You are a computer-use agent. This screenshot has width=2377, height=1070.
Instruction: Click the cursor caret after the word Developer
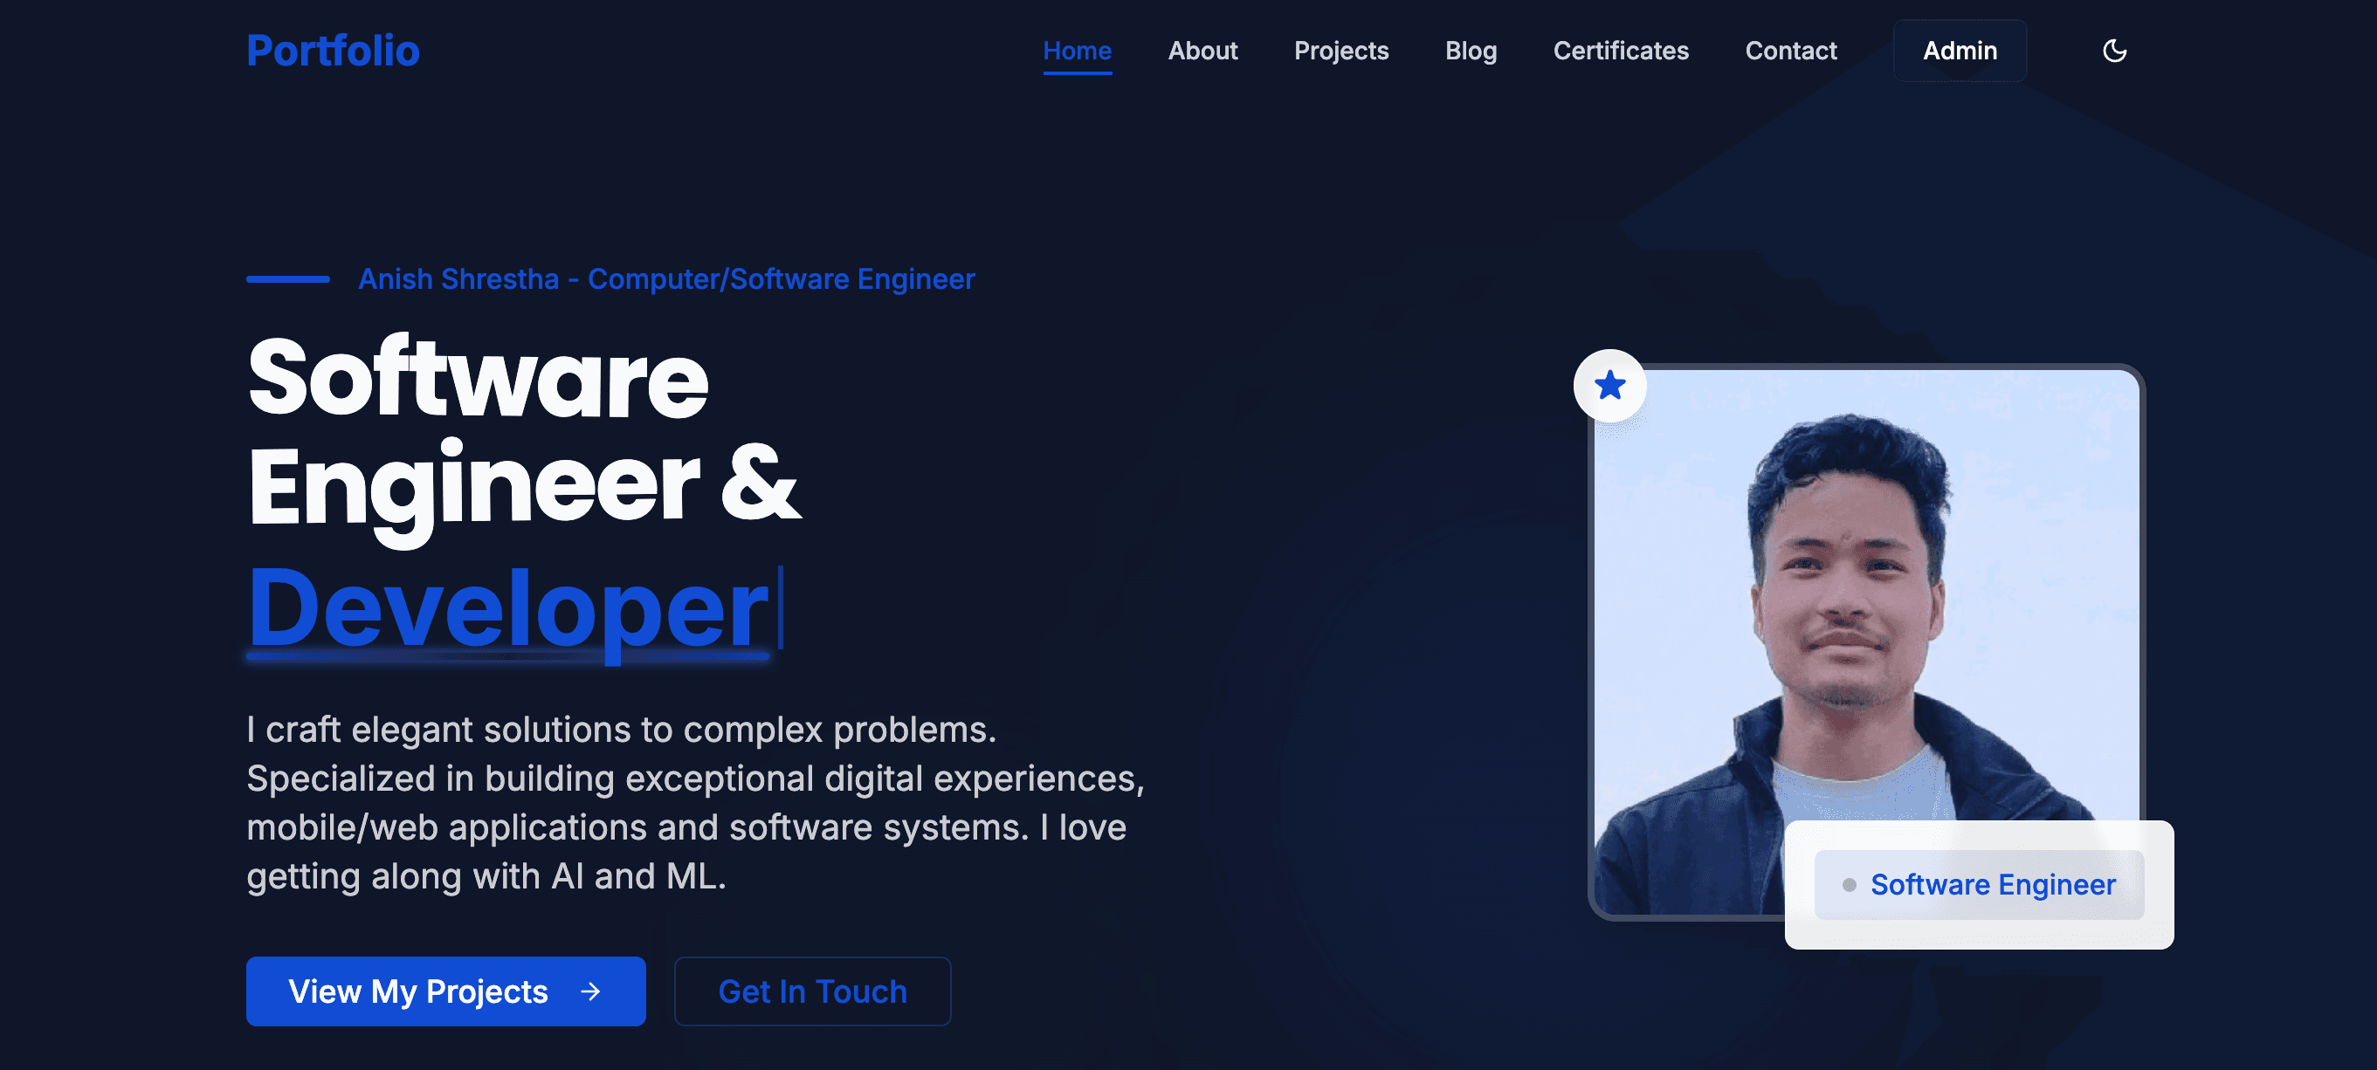tap(778, 609)
